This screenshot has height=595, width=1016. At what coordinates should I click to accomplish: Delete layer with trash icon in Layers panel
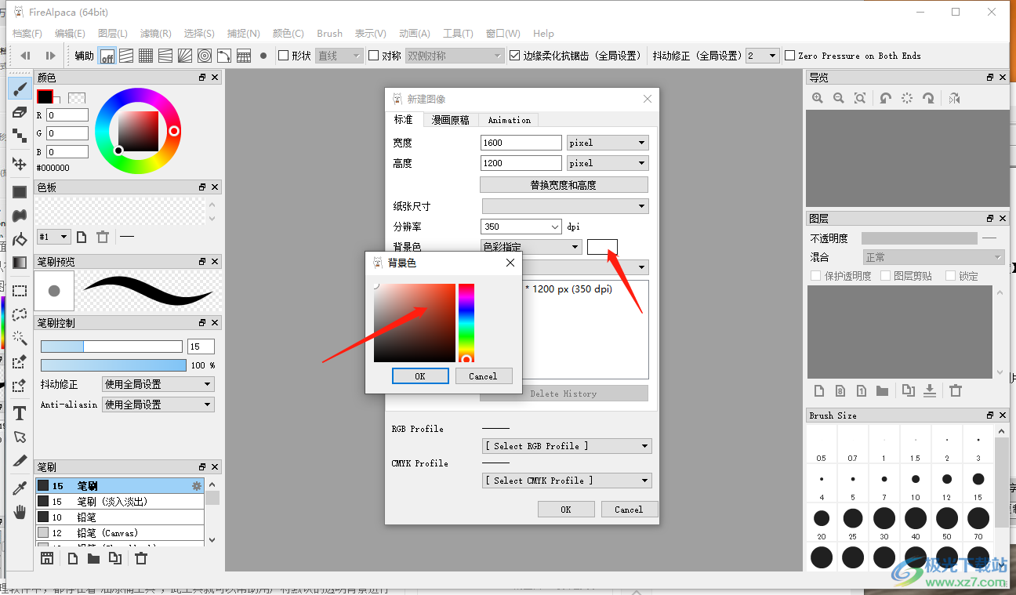(956, 390)
